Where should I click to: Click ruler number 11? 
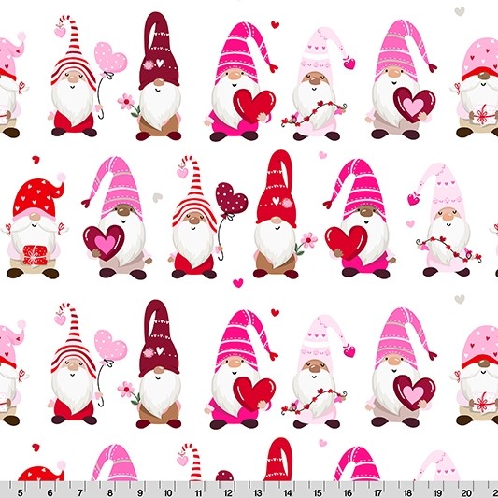(198, 492)
